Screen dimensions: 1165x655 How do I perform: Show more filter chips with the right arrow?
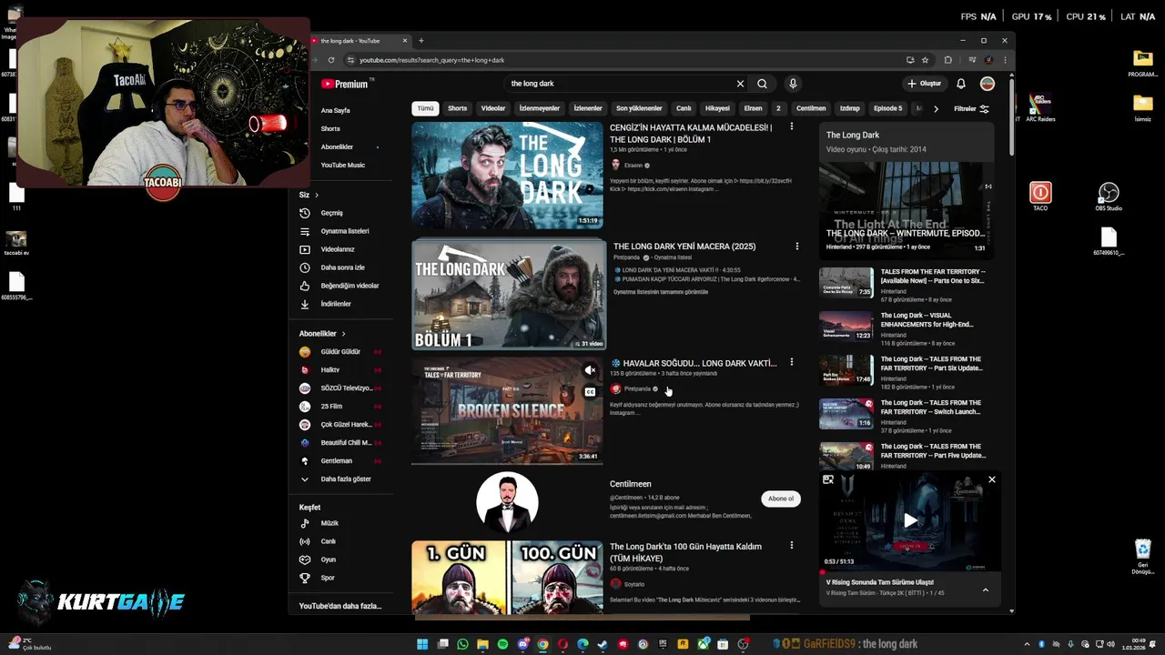[936, 108]
